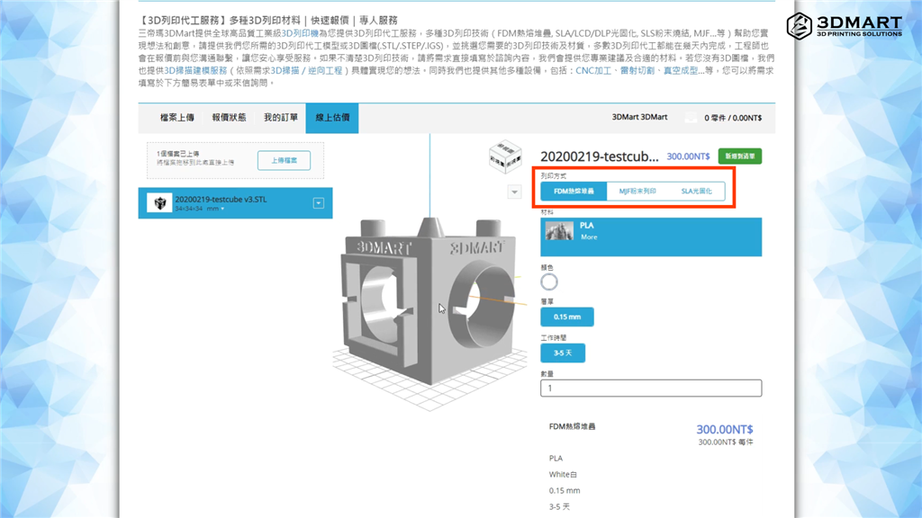Viewport: 922px width, 518px height.
Task: Pick the white color swatch circle
Action: coord(549,281)
